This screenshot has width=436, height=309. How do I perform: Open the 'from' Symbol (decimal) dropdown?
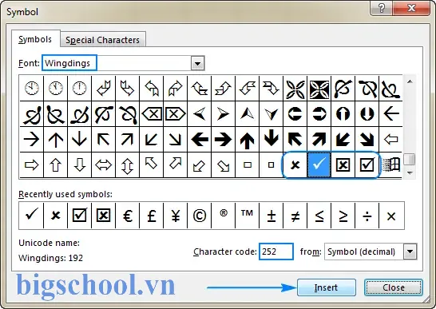pos(410,252)
